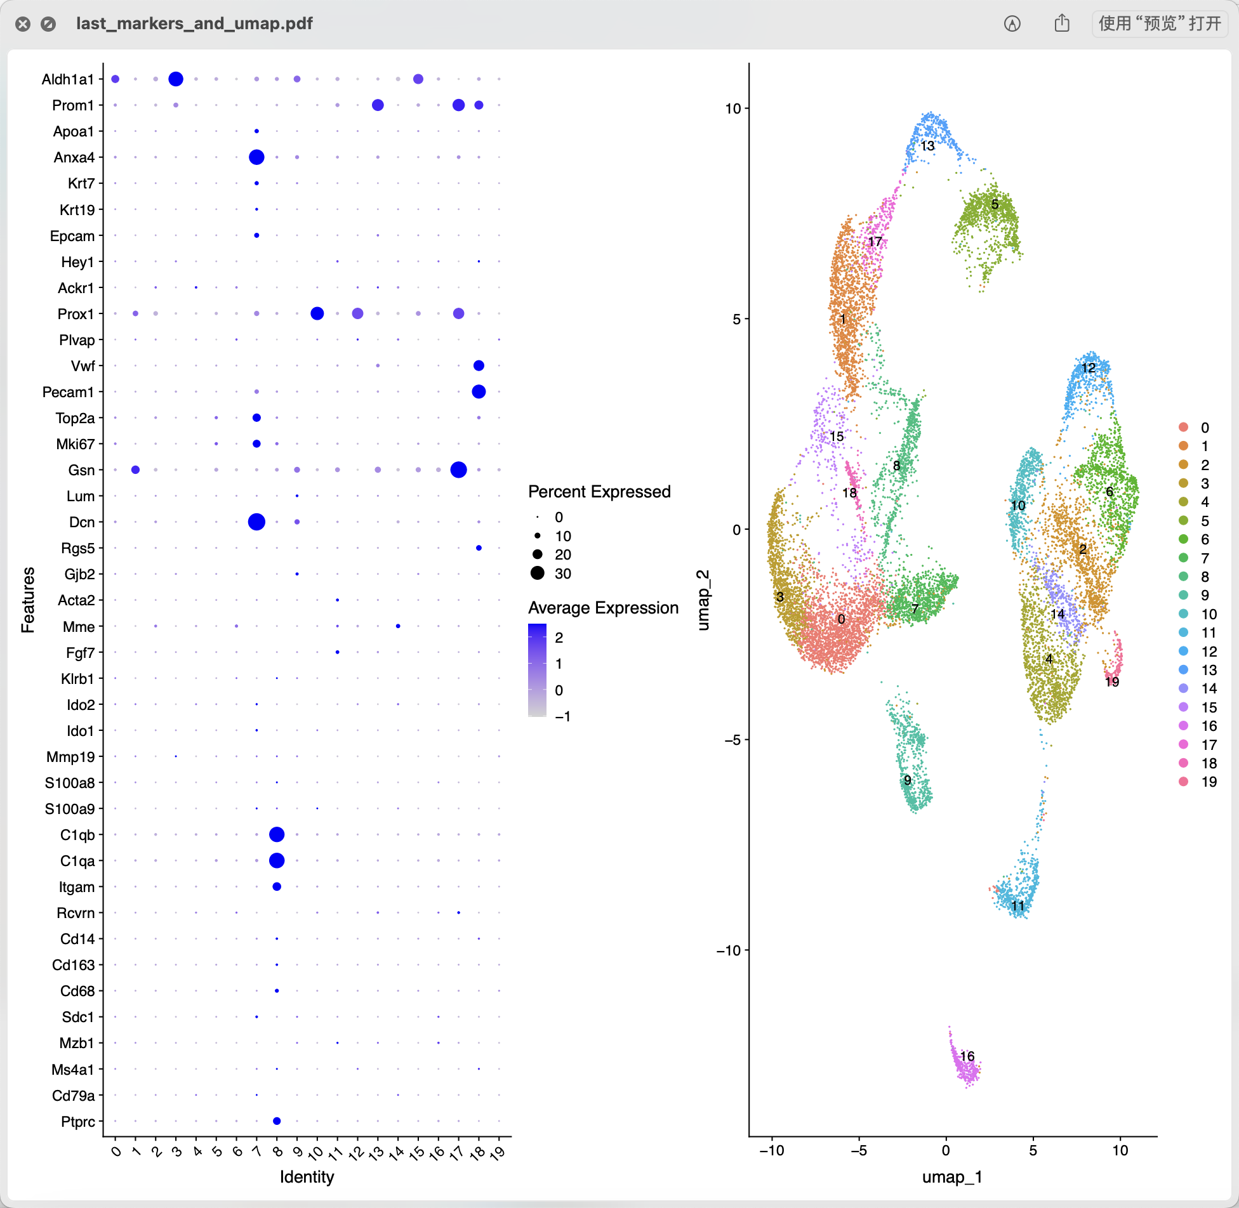Click the Open with Preview button

click(1160, 24)
